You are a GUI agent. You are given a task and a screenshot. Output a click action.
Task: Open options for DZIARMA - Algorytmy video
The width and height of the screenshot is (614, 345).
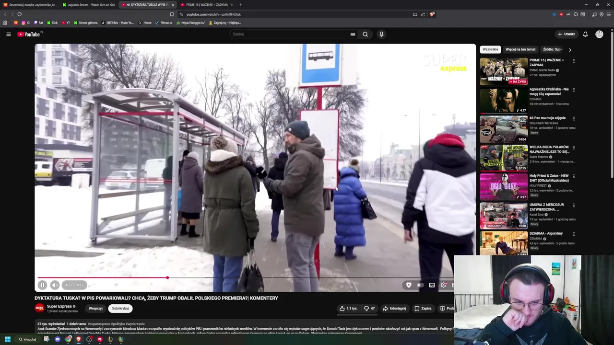574,234
